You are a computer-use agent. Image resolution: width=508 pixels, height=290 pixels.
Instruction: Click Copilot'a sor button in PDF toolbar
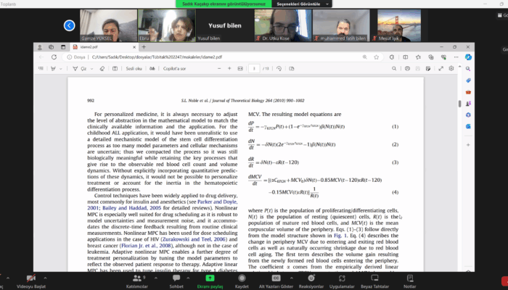174,69
